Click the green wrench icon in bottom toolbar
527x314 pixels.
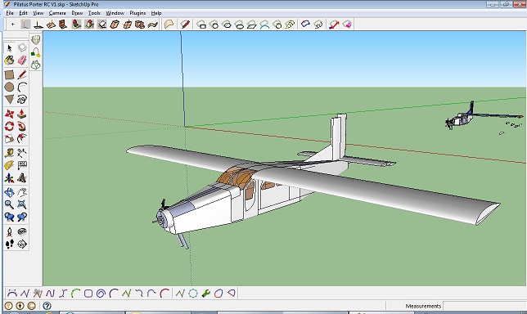click(205, 294)
